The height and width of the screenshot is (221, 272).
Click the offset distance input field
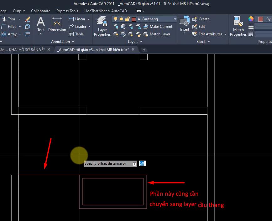tap(142, 163)
